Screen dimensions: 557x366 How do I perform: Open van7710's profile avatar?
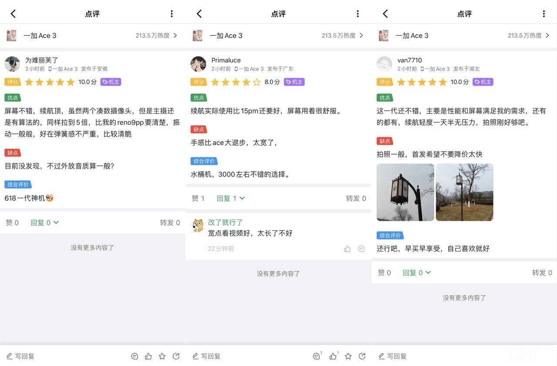point(384,64)
